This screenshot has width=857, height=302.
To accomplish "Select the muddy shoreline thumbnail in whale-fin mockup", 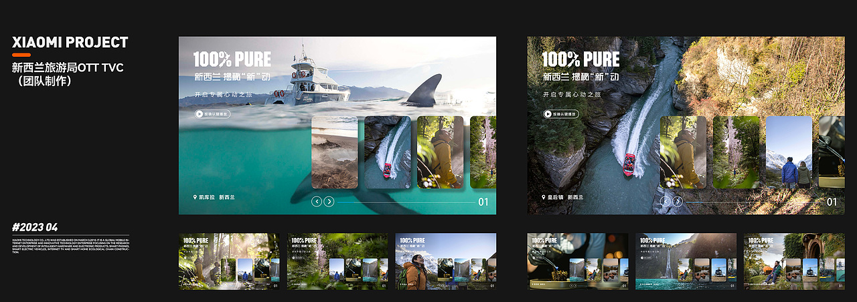I will click(335, 152).
